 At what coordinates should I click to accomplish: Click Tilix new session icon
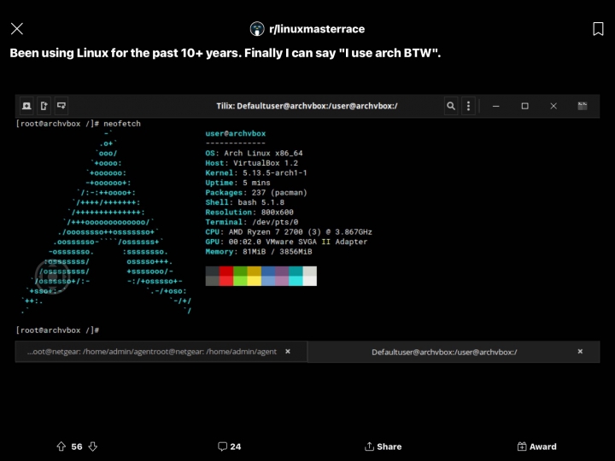click(26, 106)
